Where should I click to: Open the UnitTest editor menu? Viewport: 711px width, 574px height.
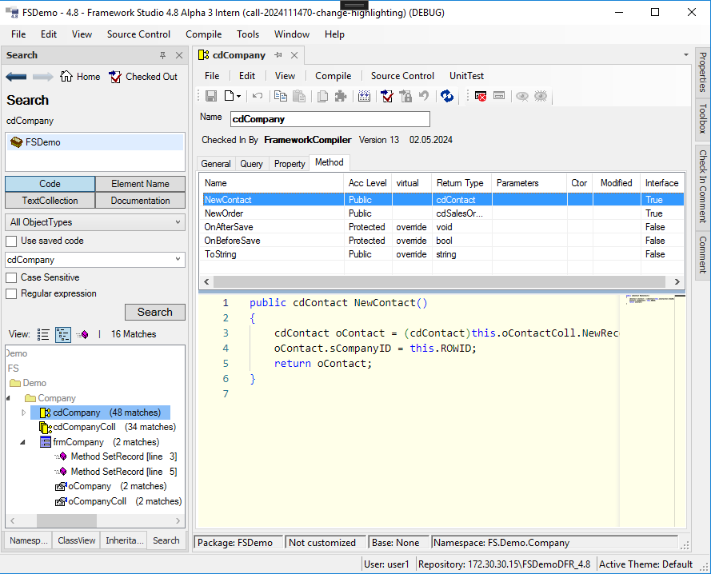pyautogui.click(x=466, y=76)
